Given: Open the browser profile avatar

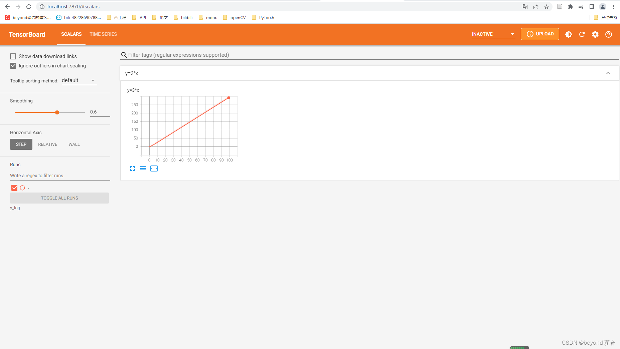Looking at the screenshot, I should click(603, 7).
